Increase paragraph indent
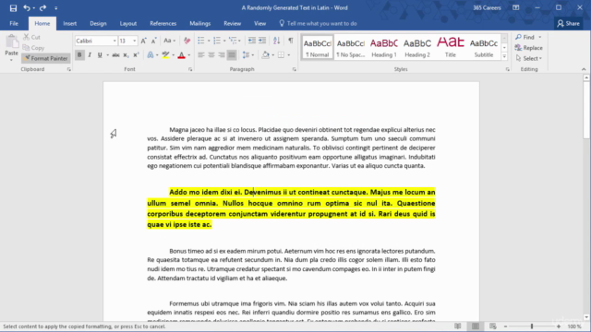 point(262,41)
